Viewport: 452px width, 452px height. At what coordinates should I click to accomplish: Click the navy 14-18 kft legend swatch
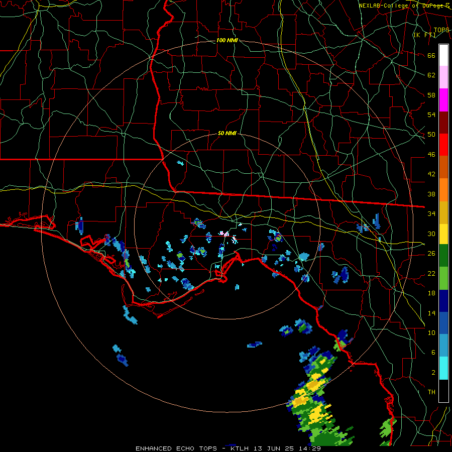click(x=443, y=301)
